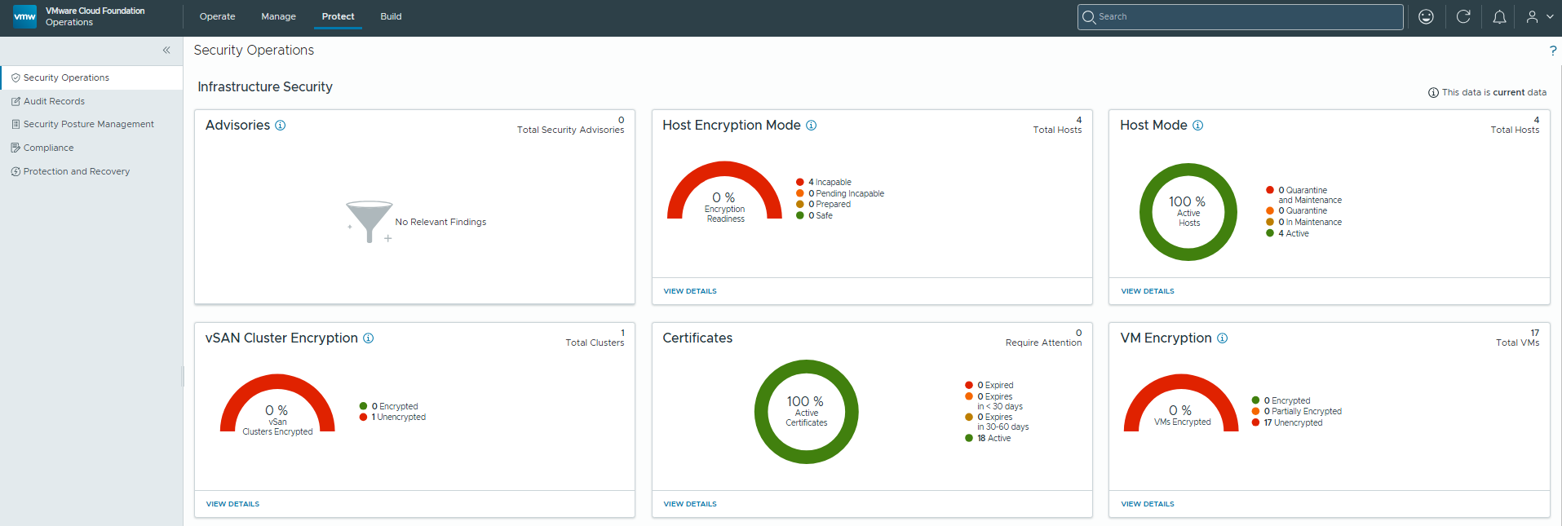Click info icon next to Host Mode
This screenshot has height=526, width=1562.
1198,126
